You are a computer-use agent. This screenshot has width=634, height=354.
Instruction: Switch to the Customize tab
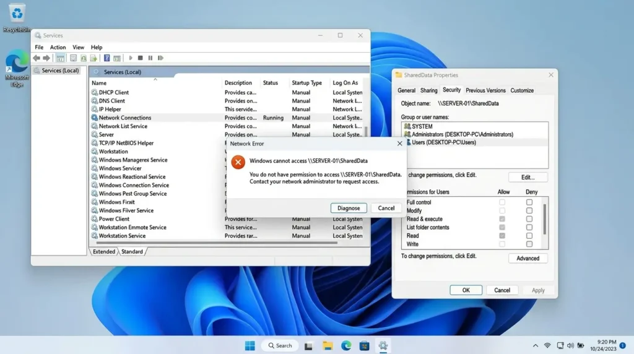coord(522,90)
